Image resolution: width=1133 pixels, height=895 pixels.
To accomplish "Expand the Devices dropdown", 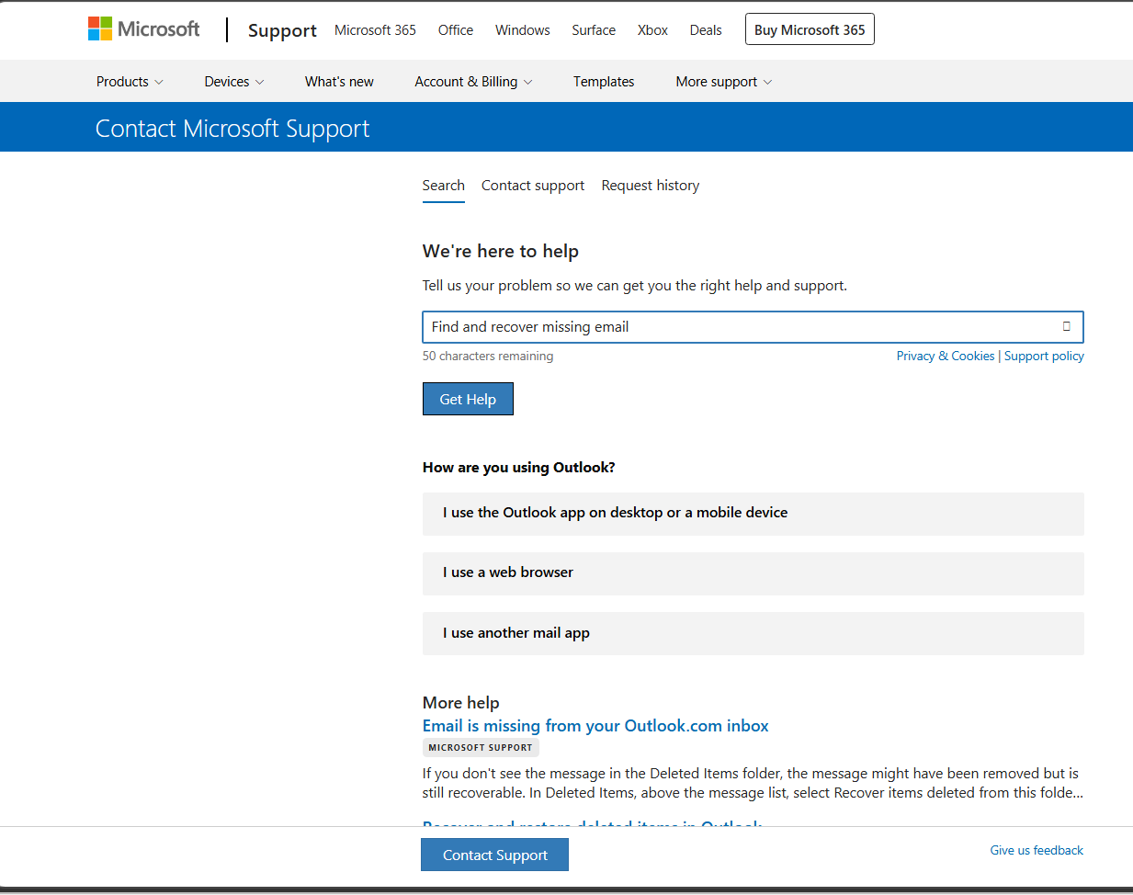I will point(234,82).
